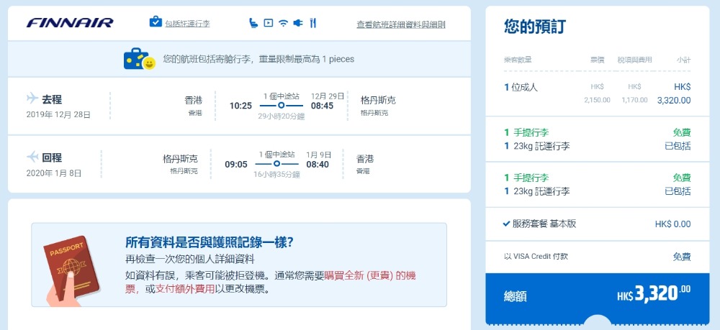Click the return 回程 airplane icon

coord(32,157)
